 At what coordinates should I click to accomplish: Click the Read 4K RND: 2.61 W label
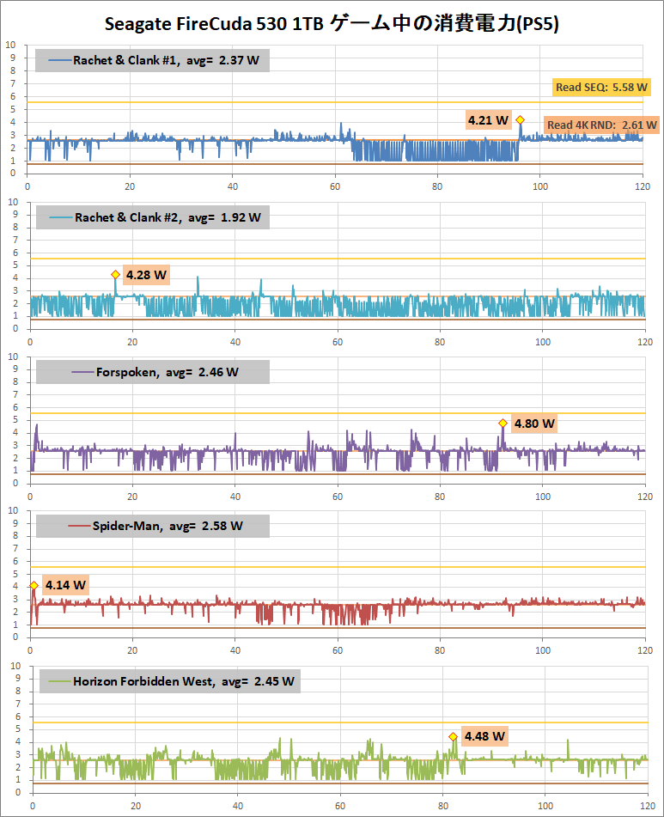coord(601,125)
